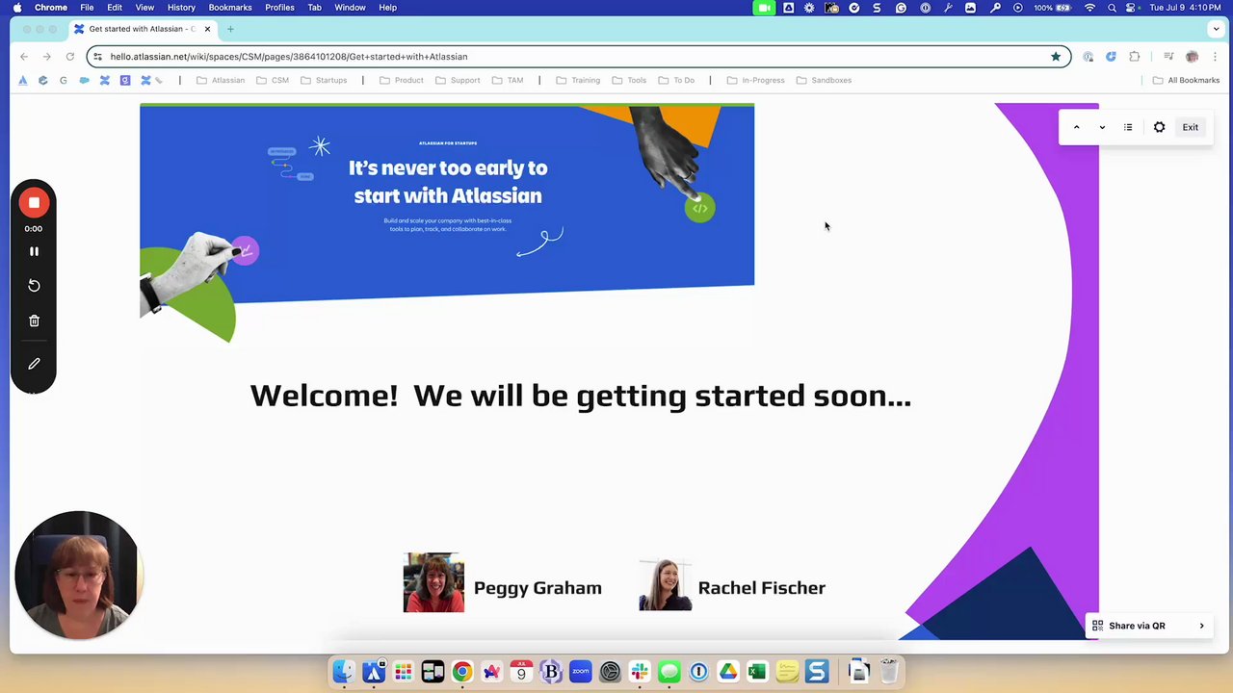Open the Bookmarks menu
Viewport: 1233px width, 693px height.
click(x=230, y=8)
